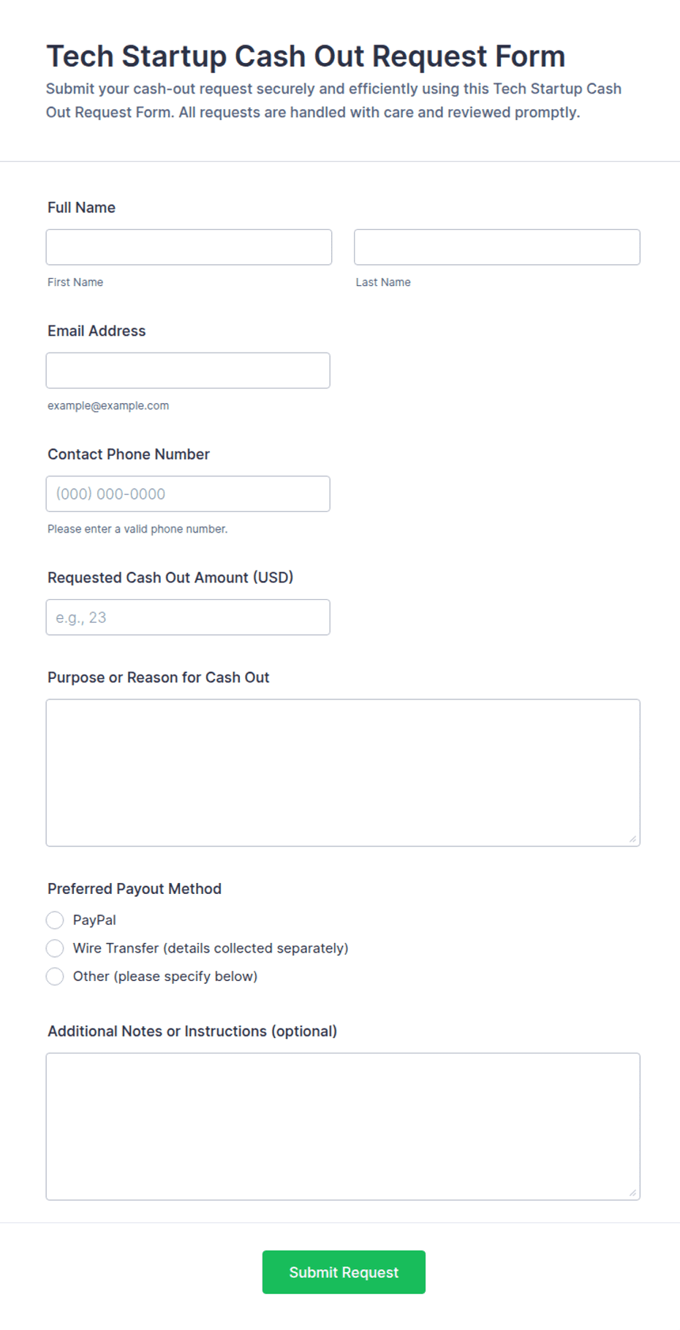Click the Purpose or Reason text area
Screen dimensions: 680x1330
tap(343, 773)
